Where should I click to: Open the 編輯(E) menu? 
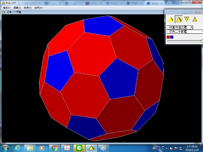pyautogui.click(x=17, y=8)
